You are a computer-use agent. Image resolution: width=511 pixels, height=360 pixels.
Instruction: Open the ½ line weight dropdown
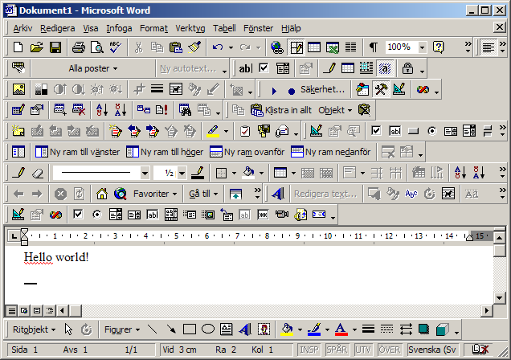tap(182, 173)
